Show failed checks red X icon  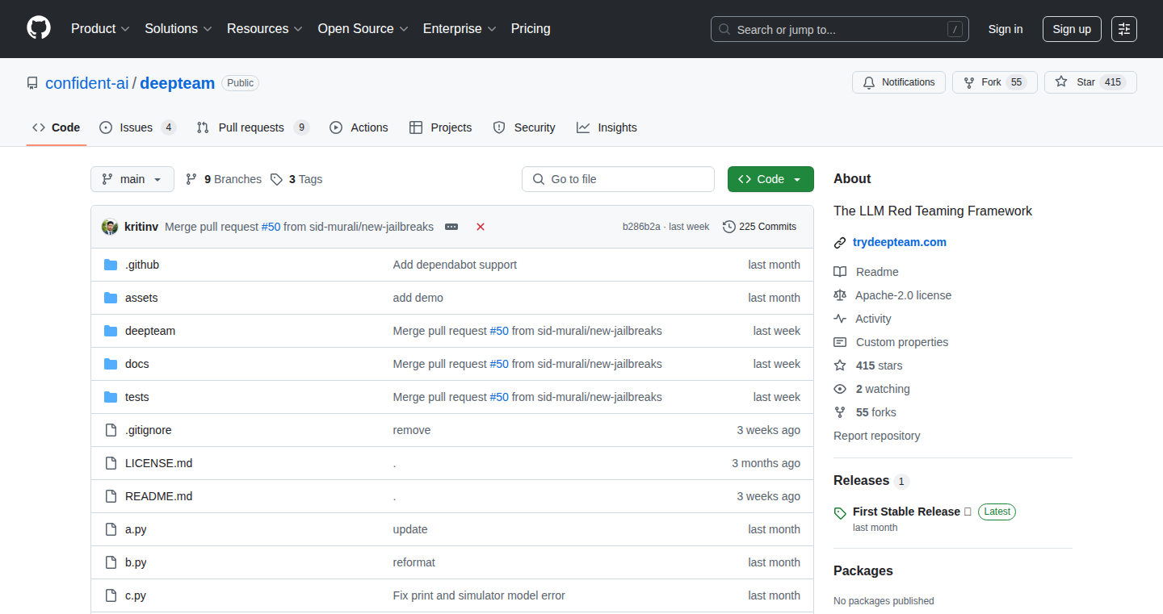pos(481,227)
